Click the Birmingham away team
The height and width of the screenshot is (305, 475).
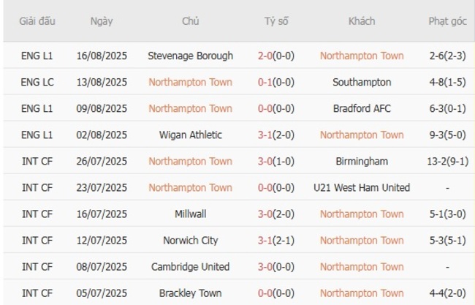click(x=361, y=161)
